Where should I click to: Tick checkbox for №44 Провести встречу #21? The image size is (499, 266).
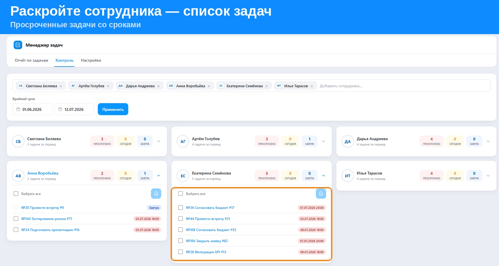181,219
